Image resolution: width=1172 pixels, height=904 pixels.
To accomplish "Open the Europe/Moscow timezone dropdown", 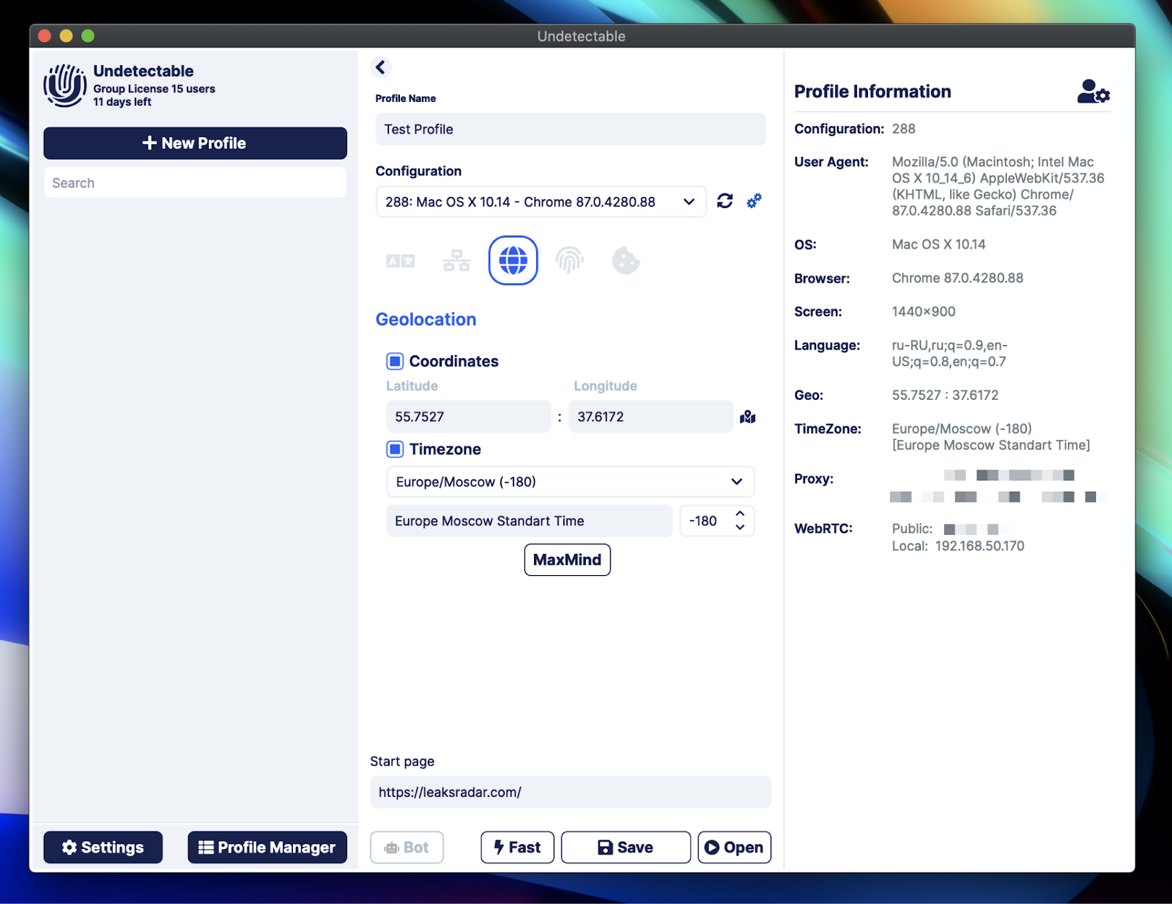I will tap(570, 482).
